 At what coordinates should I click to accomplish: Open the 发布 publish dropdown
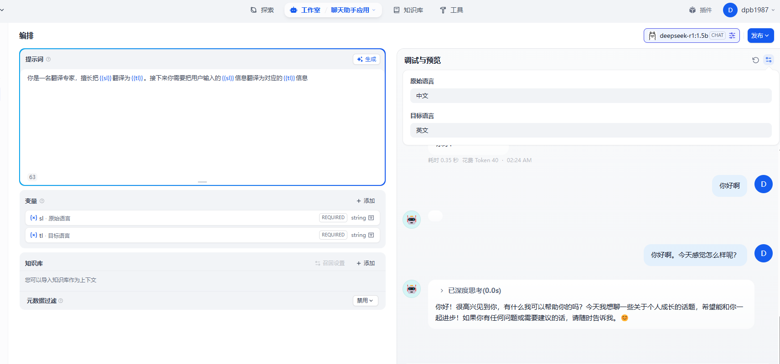760,36
